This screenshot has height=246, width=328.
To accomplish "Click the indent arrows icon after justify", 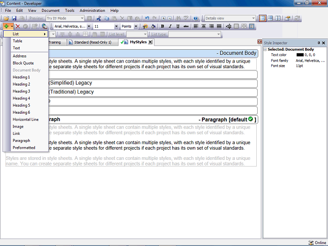I will pyautogui.click(x=229, y=26).
